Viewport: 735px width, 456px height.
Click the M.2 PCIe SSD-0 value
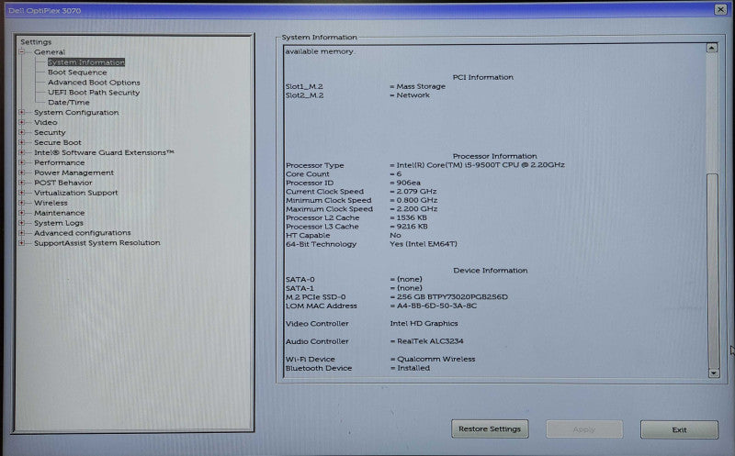pos(452,297)
